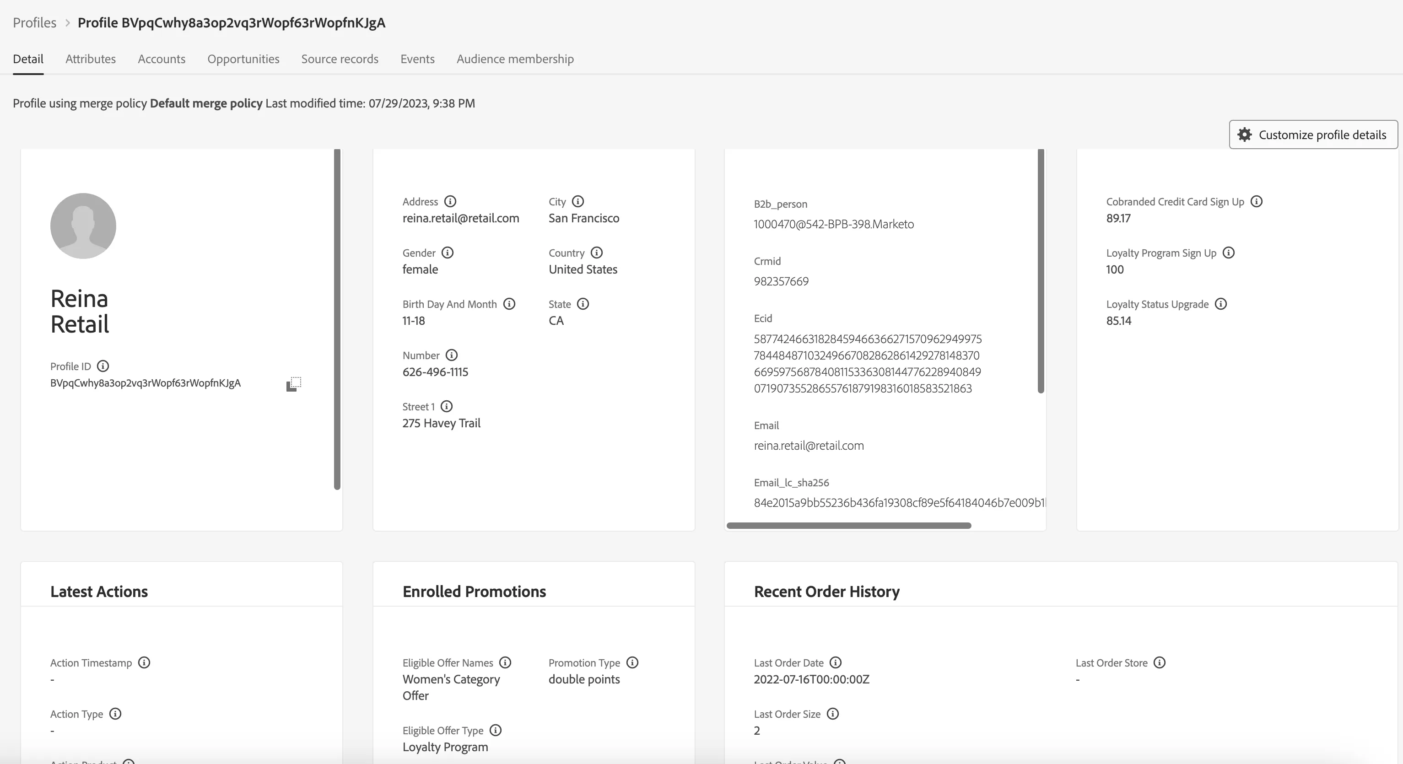Screen dimensions: 1403x764
Task: Click the Last Order Date value 2022-07-16T00:00:00Z
Action: [811, 680]
